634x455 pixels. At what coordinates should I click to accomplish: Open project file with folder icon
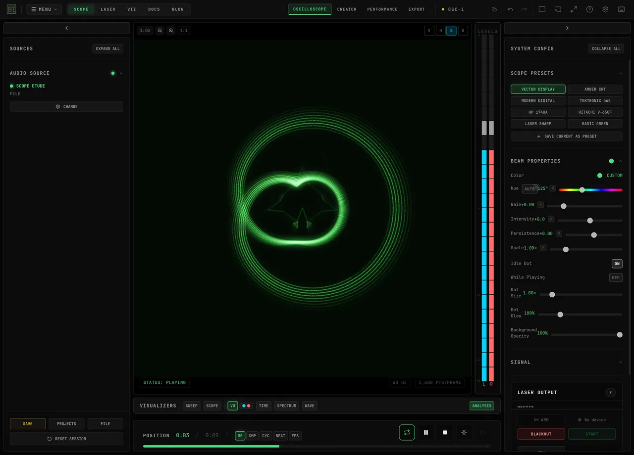pyautogui.click(x=494, y=9)
